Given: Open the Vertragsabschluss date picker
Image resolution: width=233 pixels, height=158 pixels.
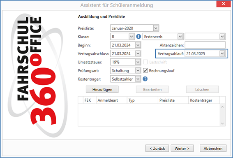Looking at the screenshot, I should click(138, 53).
